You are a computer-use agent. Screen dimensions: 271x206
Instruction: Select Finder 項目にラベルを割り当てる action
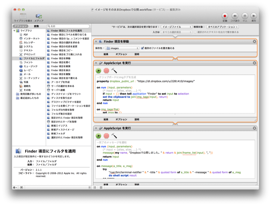pos(69,35)
